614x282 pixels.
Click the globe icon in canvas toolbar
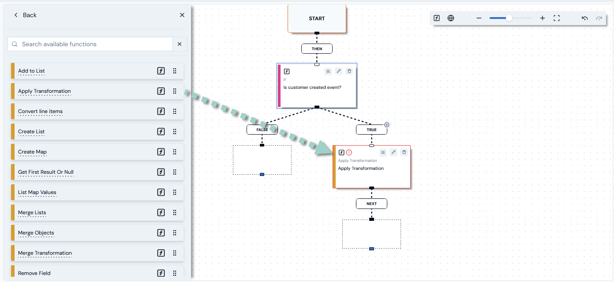[451, 18]
